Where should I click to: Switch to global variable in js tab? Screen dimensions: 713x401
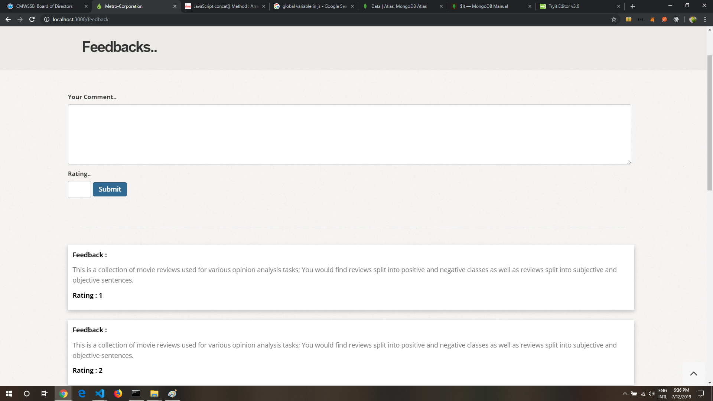pos(314,6)
